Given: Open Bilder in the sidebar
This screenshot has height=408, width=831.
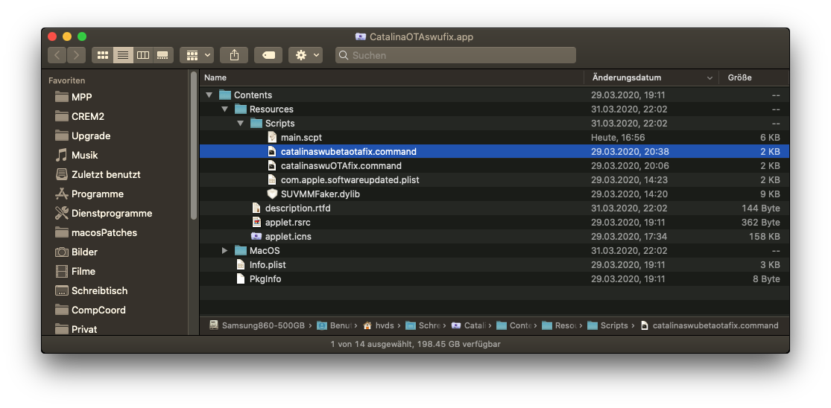Looking at the screenshot, I should (x=84, y=252).
